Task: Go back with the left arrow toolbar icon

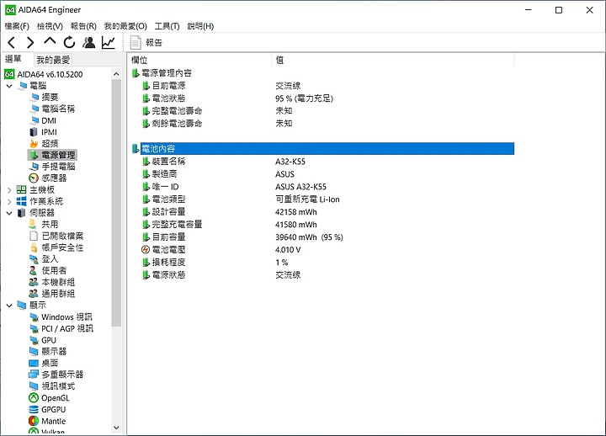Action: [x=11, y=42]
